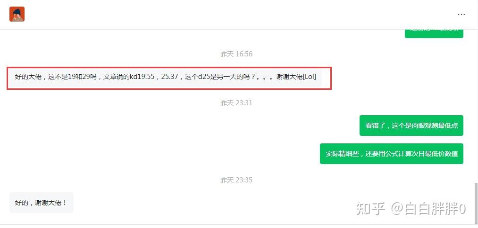This screenshot has width=478, height=228.
Task: Click the 25.37 value in the highlighted message
Action: click(x=169, y=77)
